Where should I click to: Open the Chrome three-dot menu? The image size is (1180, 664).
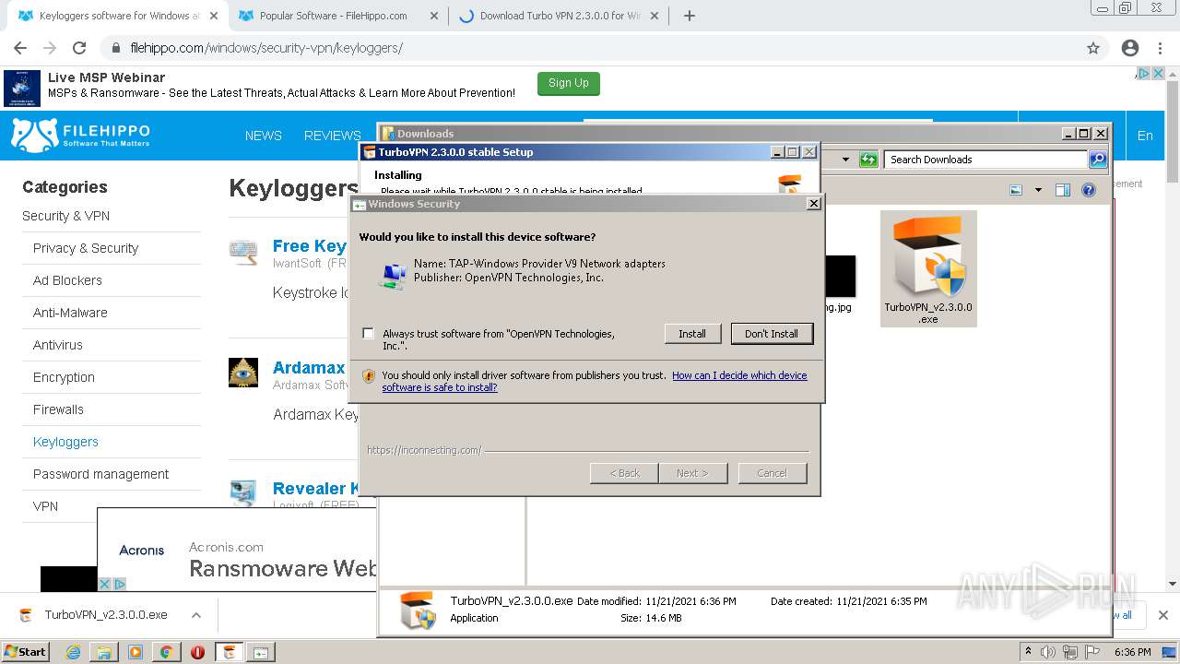point(1162,48)
